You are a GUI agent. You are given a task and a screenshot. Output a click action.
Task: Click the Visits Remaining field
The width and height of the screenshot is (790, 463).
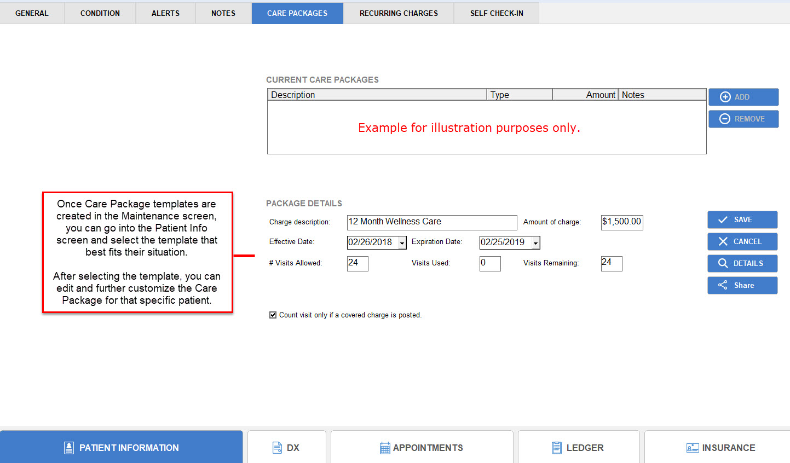pos(612,263)
